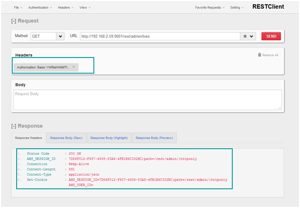This screenshot has height=208, width=300.
Task: Open the Favorite Requests dropdown
Action: [x=210, y=8]
